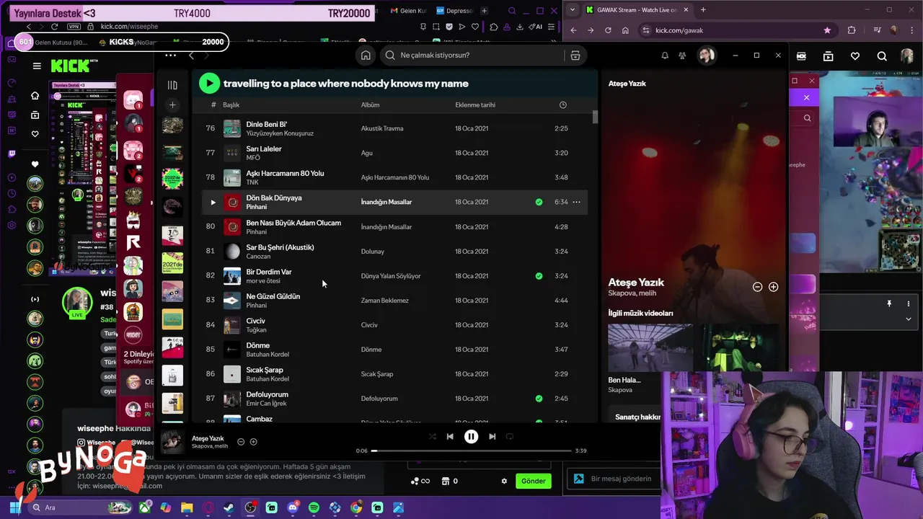The width and height of the screenshot is (923, 519).
Task: Create new playlist with plus icon
Action: (x=172, y=105)
